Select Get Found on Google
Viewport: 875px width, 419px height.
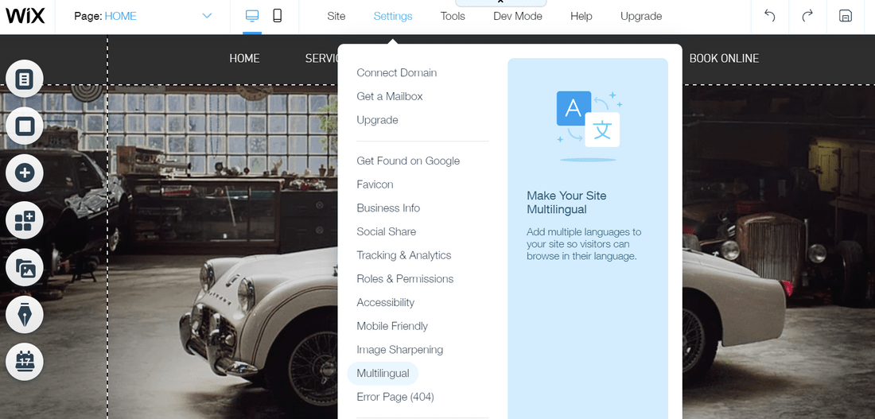408,161
